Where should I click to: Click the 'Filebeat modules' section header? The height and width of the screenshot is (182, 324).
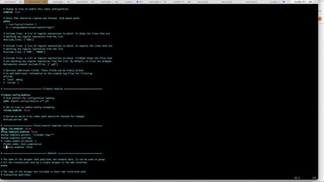click(53, 89)
